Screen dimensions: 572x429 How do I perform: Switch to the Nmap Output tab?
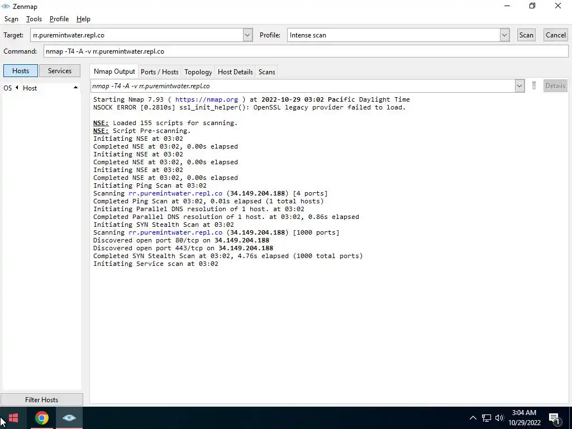tap(114, 71)
